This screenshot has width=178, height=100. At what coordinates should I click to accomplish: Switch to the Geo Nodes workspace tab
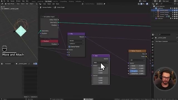(48, 1)
